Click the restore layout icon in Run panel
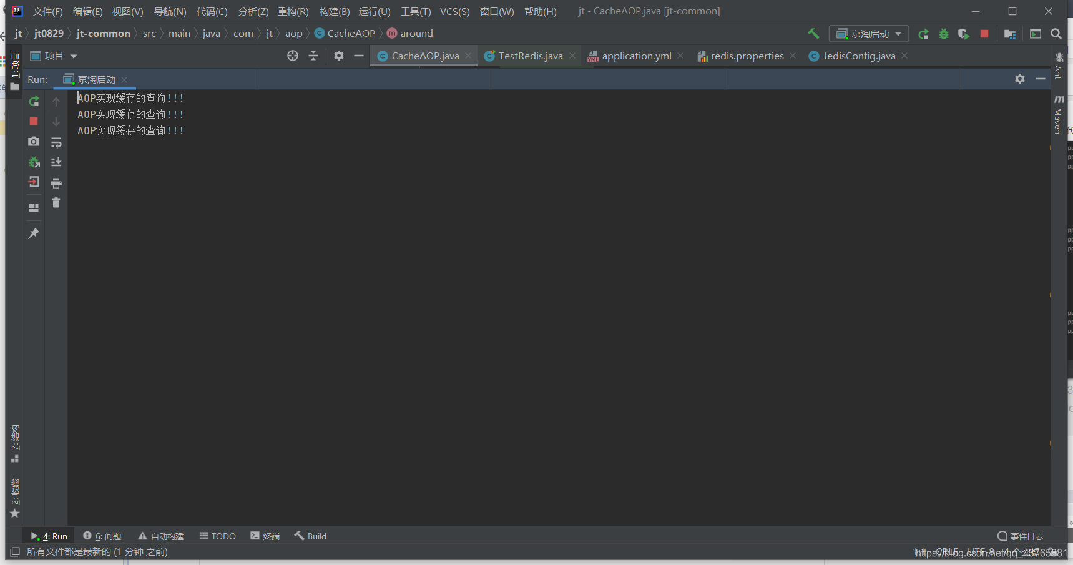Viewport: 1073px width, 565px height. point(34,208)
